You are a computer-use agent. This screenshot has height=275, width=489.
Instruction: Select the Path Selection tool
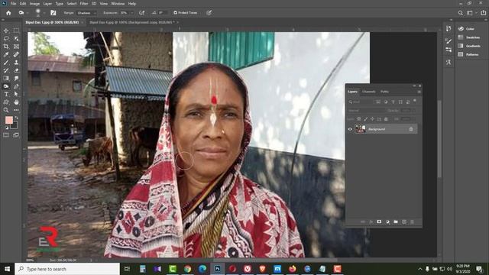(x=16, y=94)
